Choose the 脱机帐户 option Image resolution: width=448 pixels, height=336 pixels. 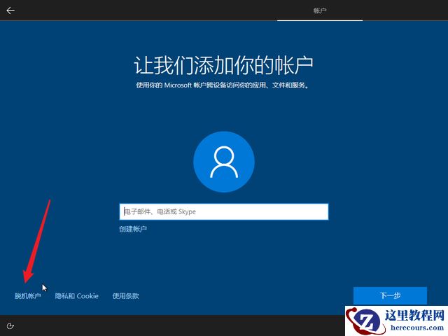[x=28, y=296]
